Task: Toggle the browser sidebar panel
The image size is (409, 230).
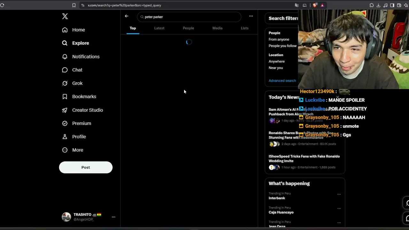Action: click(x=392, y=5)
